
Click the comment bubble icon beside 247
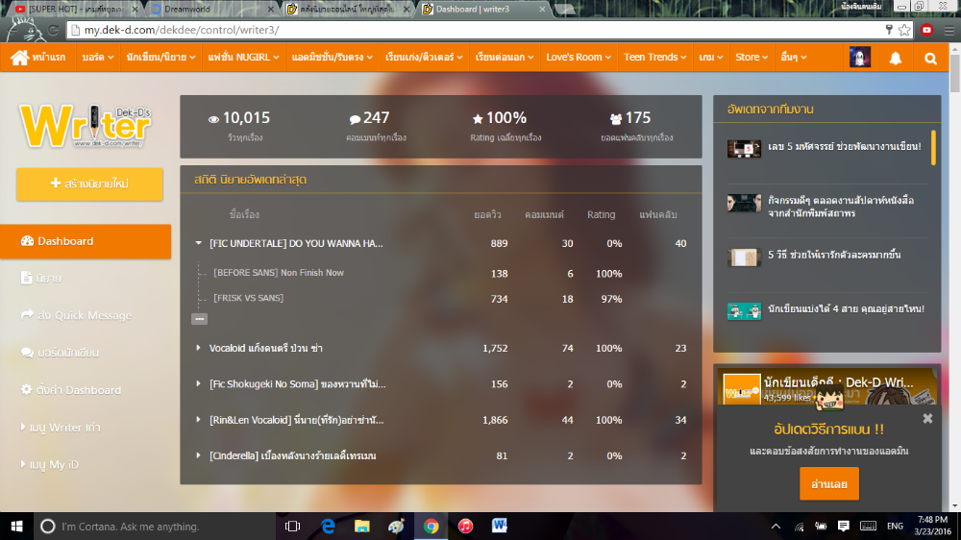pos(355,119)
